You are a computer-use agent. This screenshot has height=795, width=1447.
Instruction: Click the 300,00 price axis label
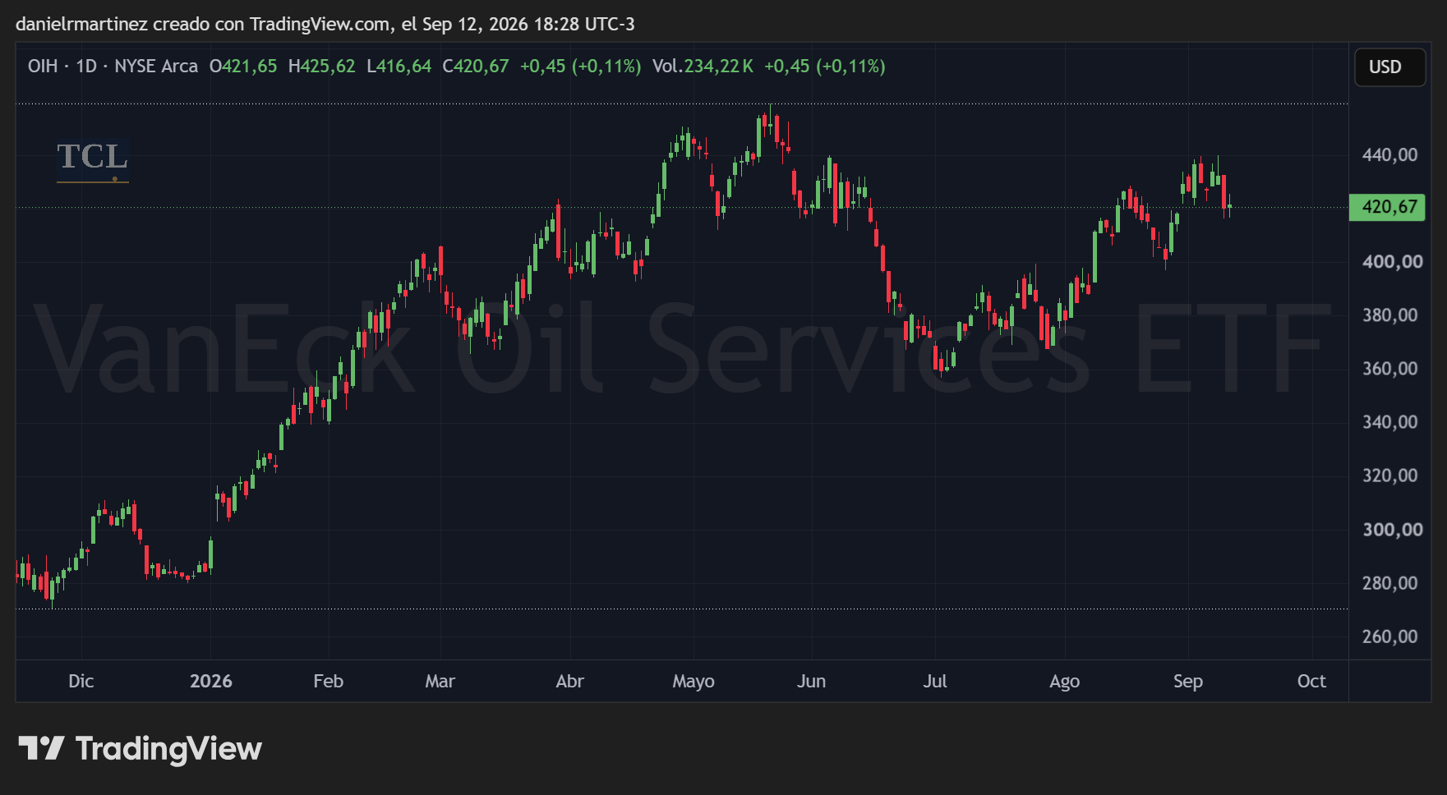[x=1393, y=530]
